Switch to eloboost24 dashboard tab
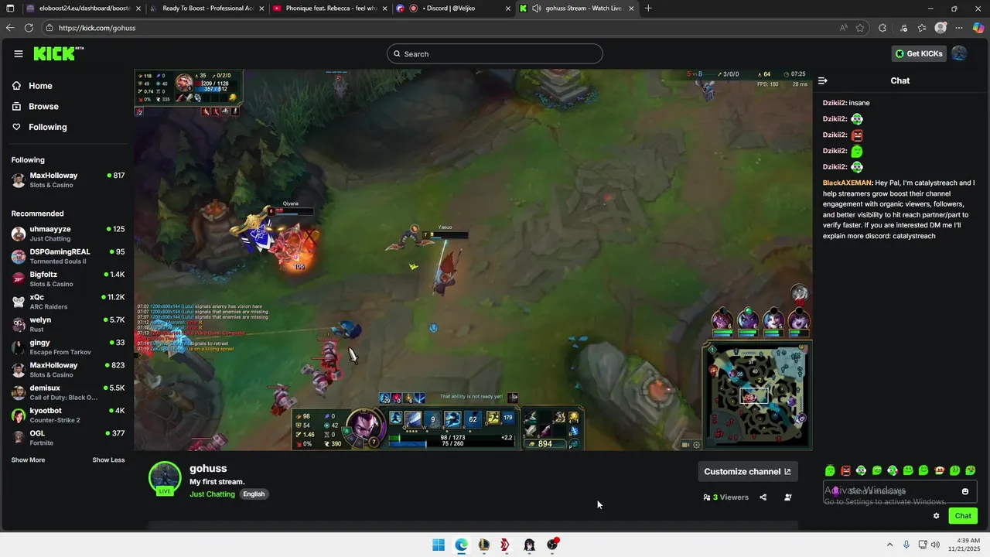990x557 pixels. pos(84,9)
